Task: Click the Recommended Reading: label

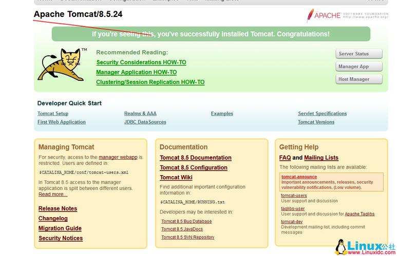Action: click(x=132, y=52)
